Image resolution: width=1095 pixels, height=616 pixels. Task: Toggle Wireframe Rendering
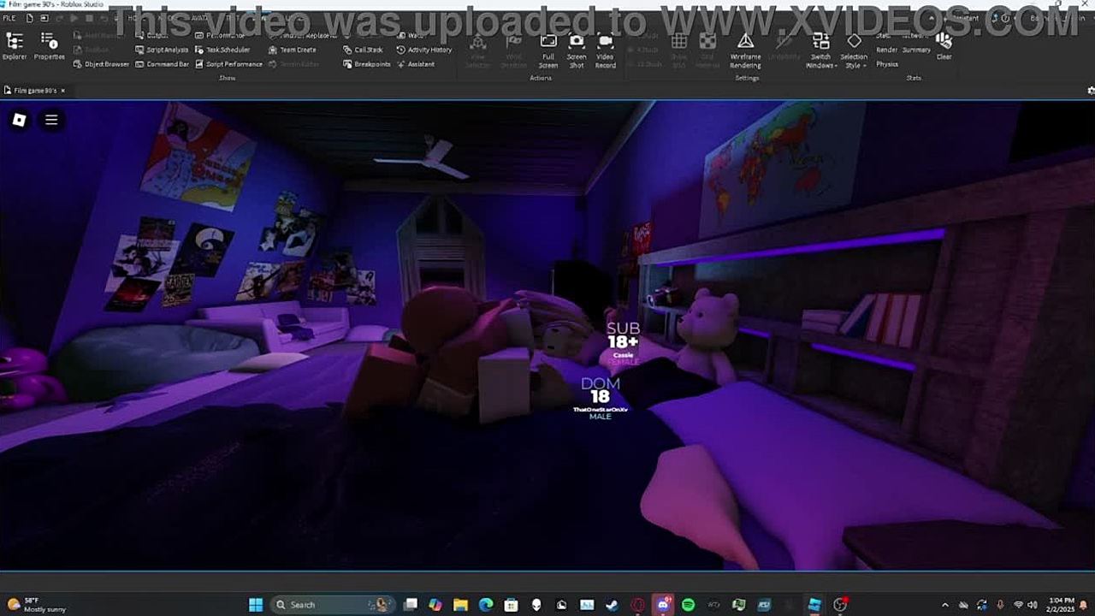click(745, 50)
